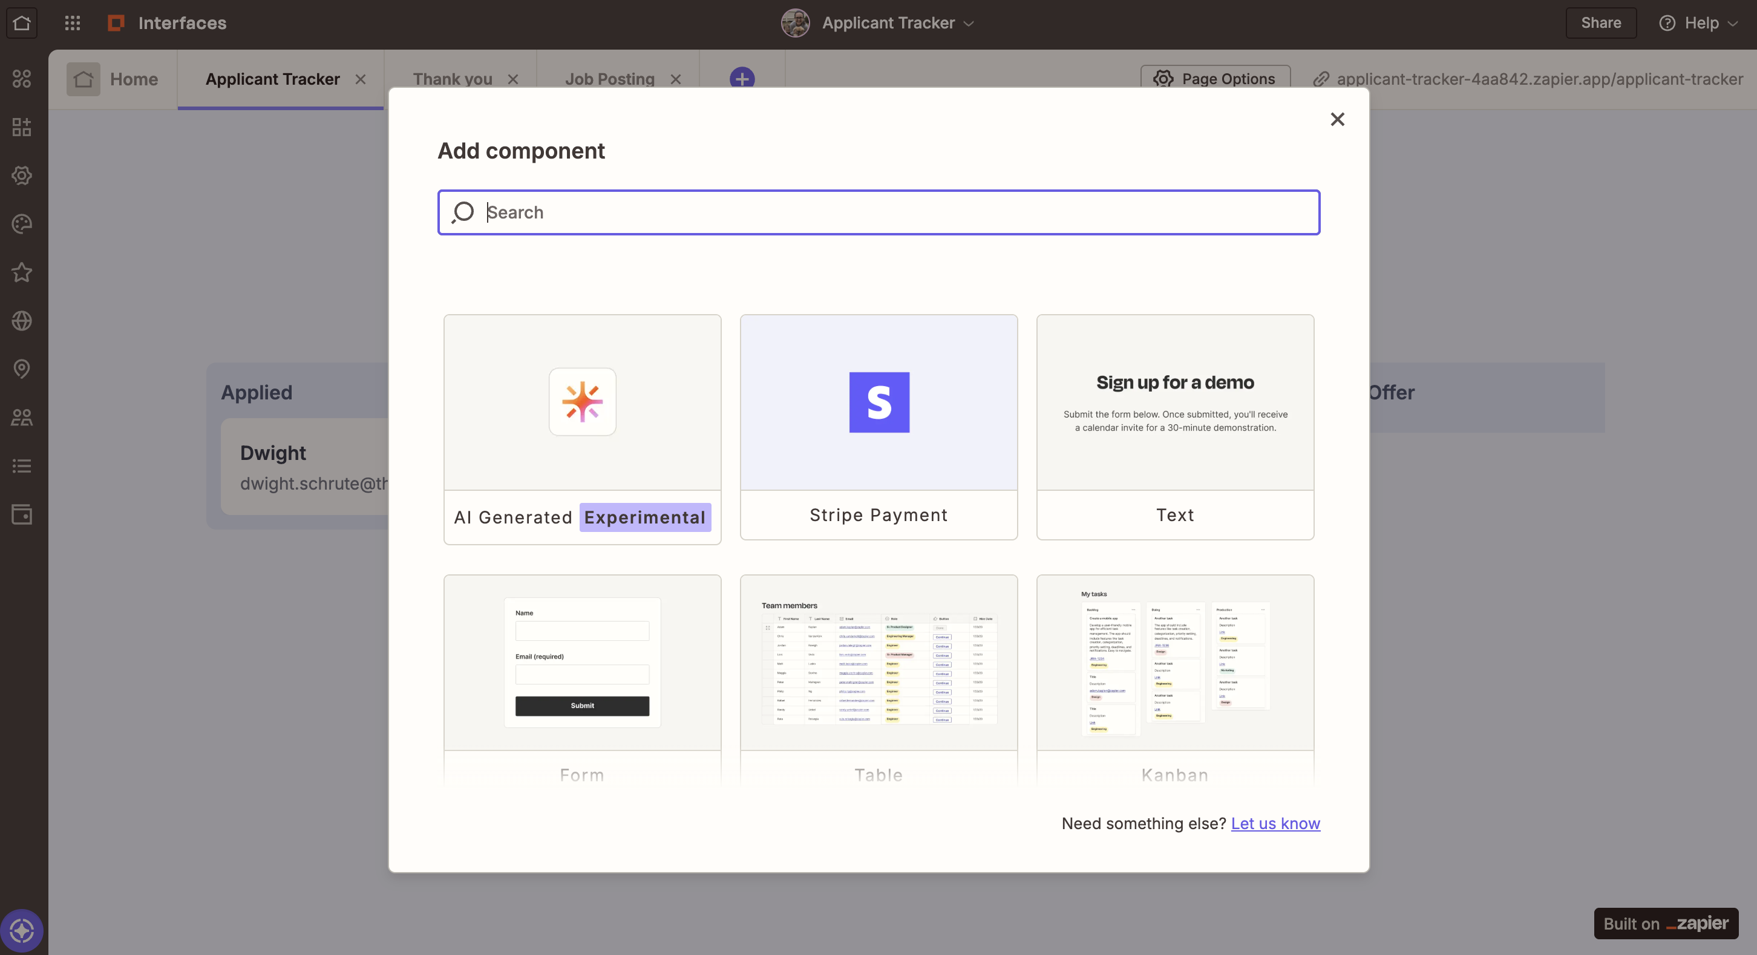Choose the Form component card
Viewport: 1757px width, 955px height.
[x=583, y=680]
